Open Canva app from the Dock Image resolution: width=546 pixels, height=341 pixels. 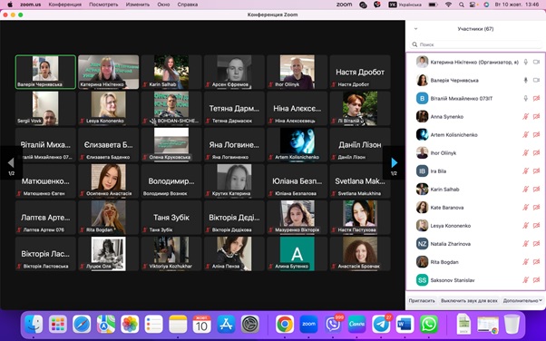[357, 324]
